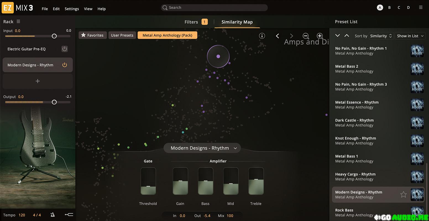Viewport: 429px width, 221px height.
Task: Select the teal dot on similarity map
Action: pos(183,132)
